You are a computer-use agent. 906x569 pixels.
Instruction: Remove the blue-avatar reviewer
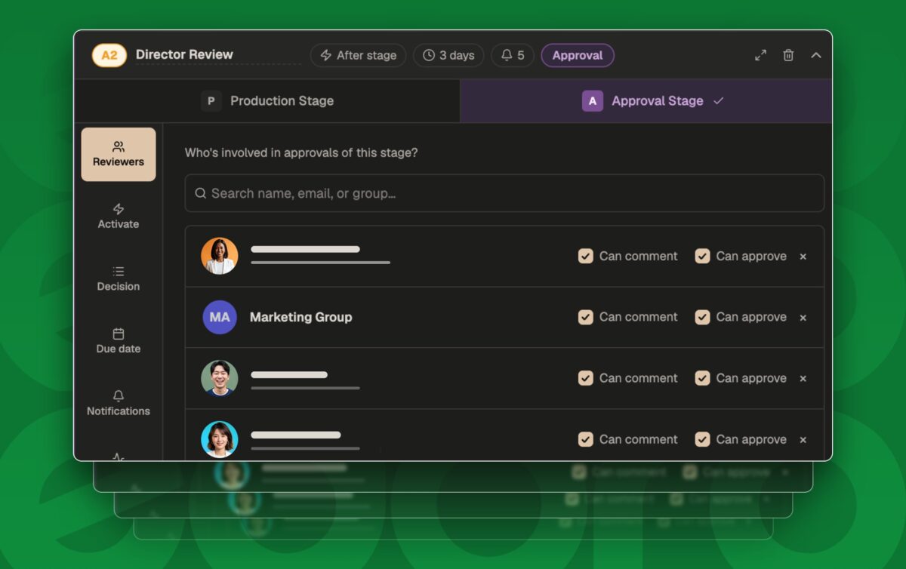(x=803, y=440)
